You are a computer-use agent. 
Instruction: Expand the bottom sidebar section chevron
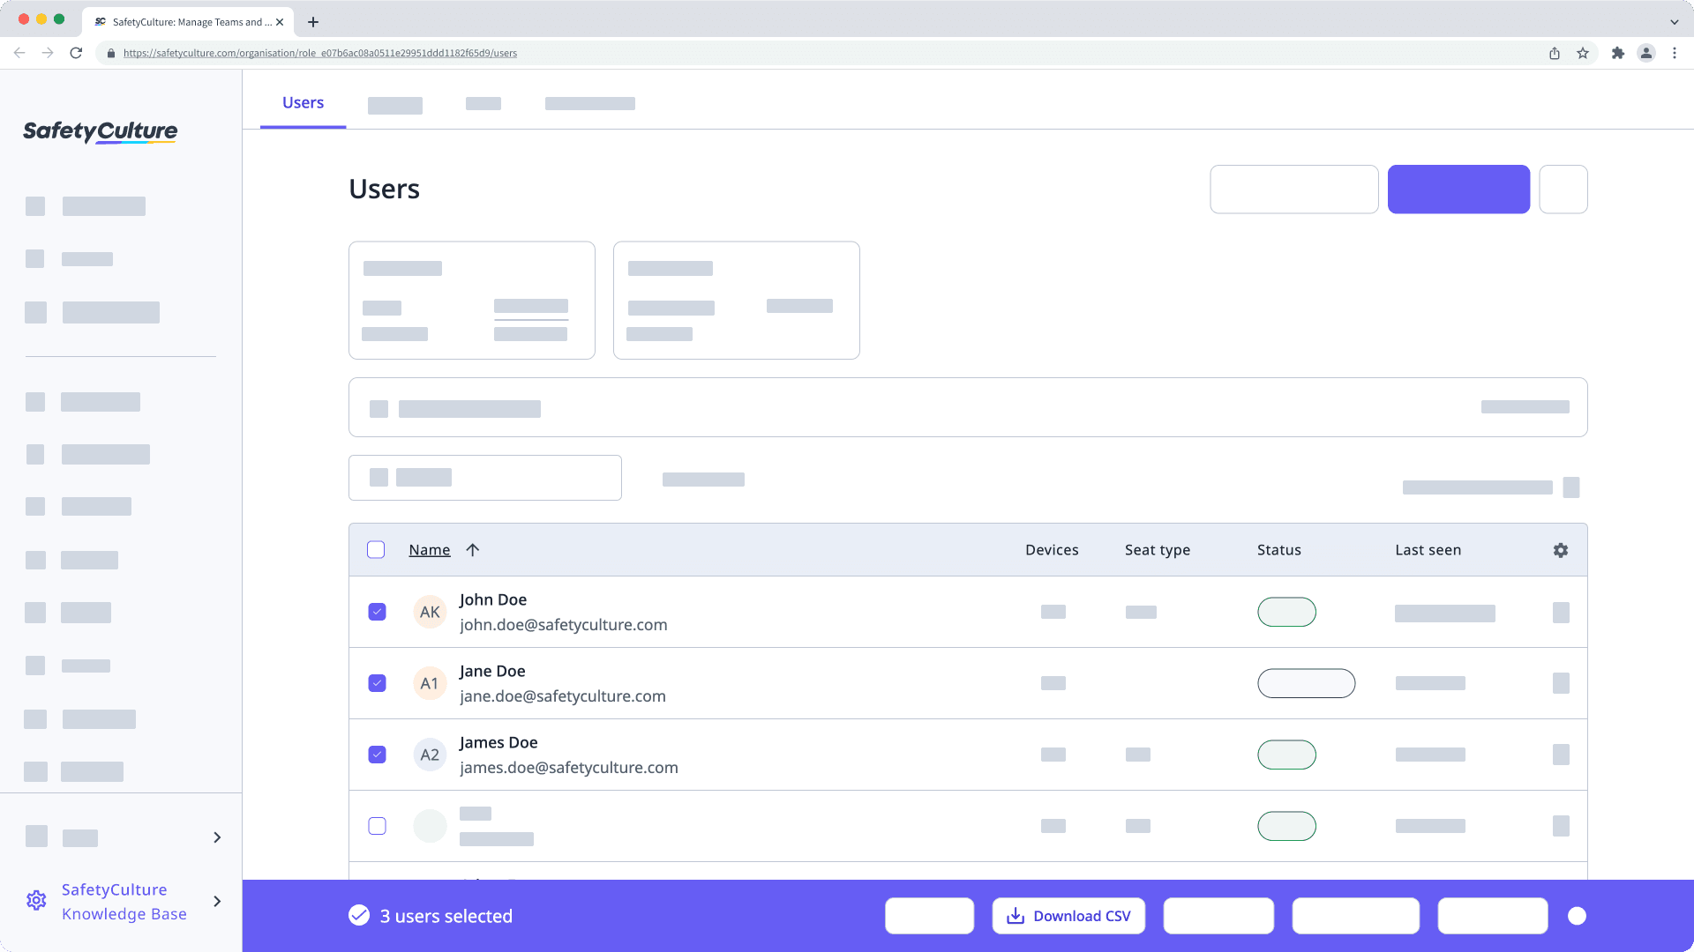coord(217,837)
